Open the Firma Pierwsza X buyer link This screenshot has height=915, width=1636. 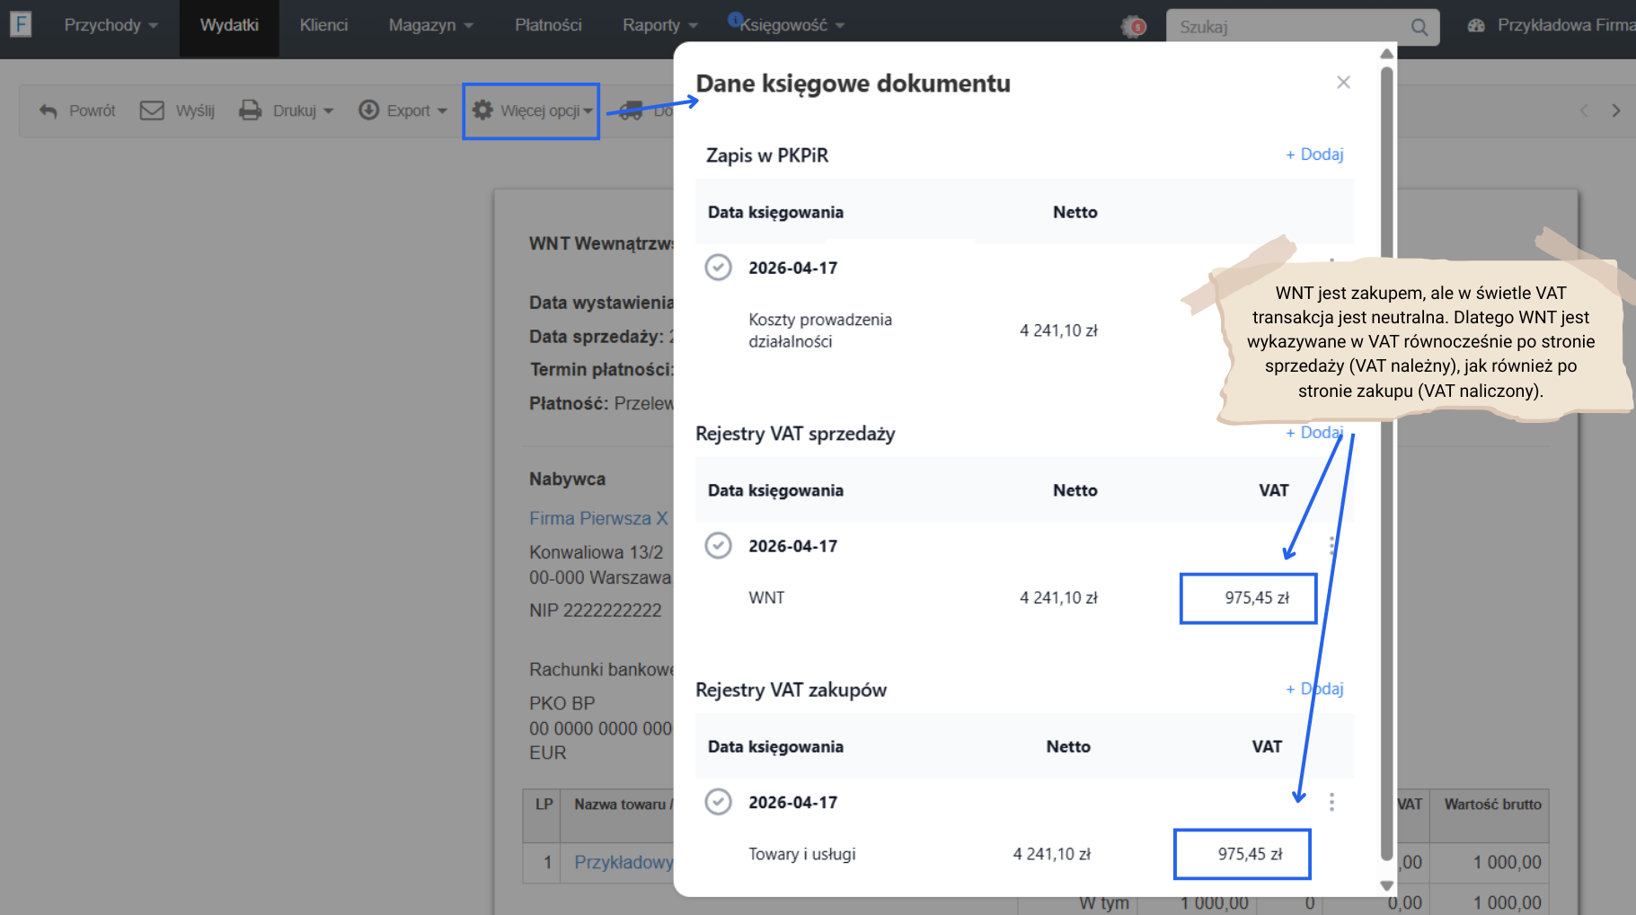[598, 518]
